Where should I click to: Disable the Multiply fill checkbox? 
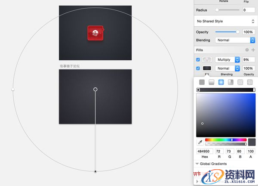point(198,60)
